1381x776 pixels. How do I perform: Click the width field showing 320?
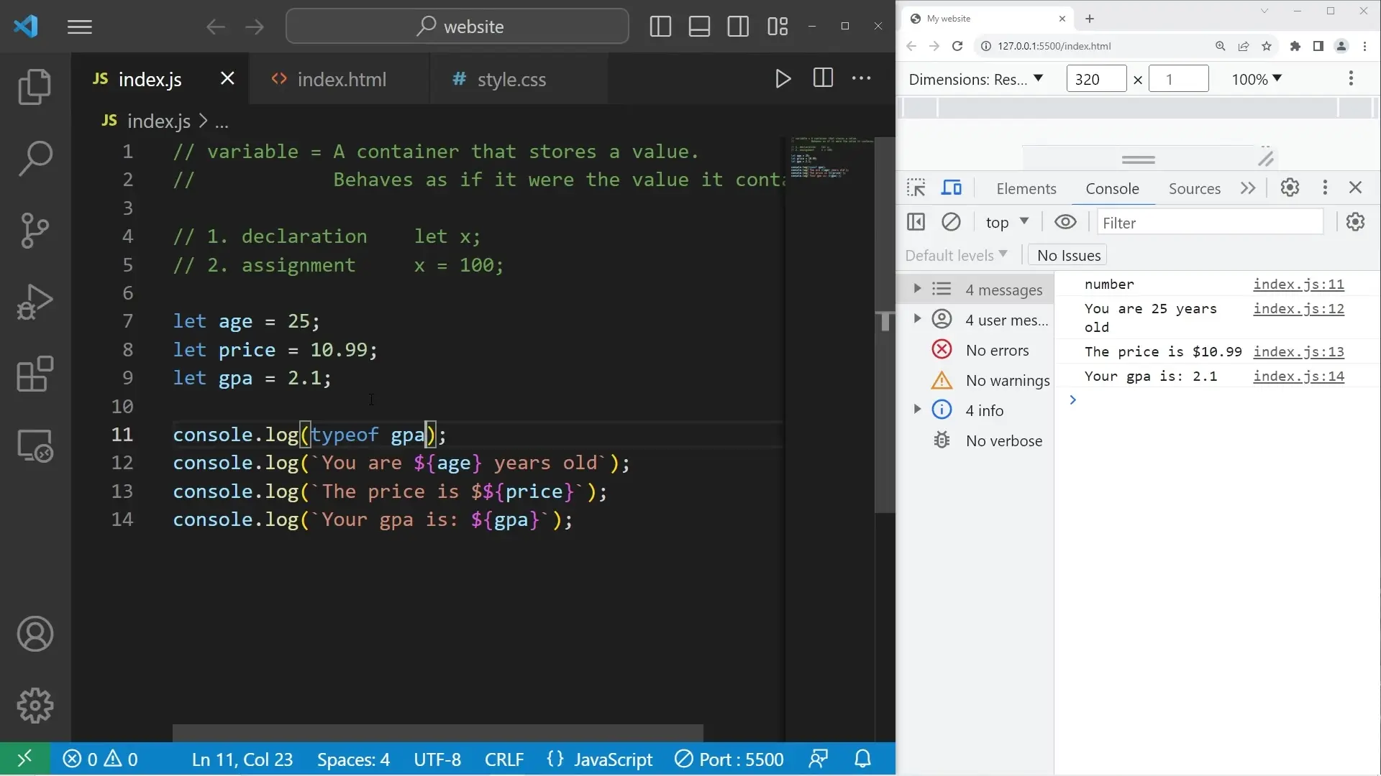(x=1096, y=79)
